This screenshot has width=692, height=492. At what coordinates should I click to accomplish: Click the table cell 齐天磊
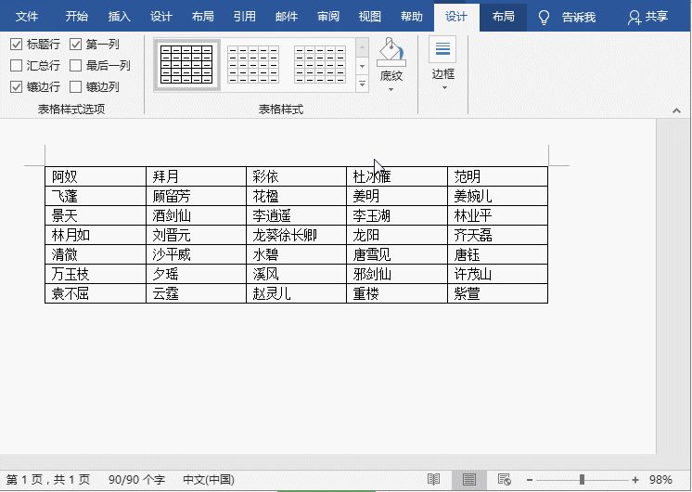[498, 235]
